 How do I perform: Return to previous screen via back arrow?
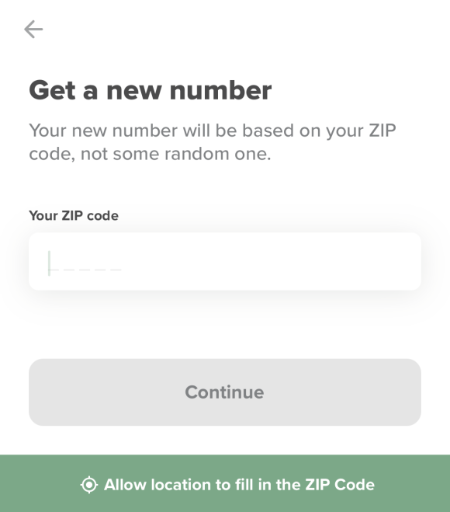pos(33,29)
